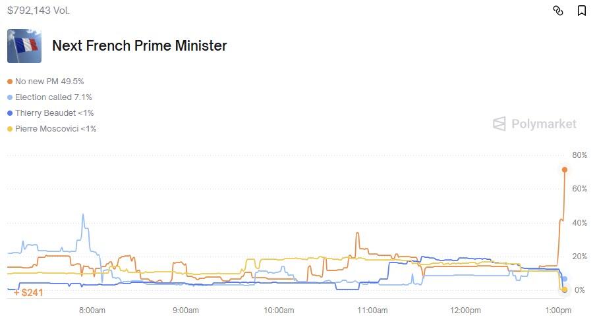Image resolution: width=595 pixels, height=323 pixels.
Task: Click the blue Thierry Beaudet legend dot
Action: coord(9,113)
